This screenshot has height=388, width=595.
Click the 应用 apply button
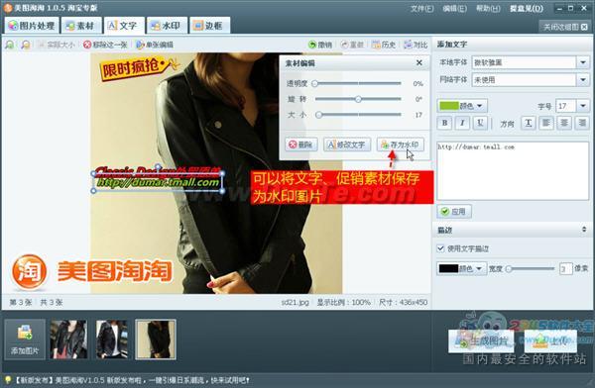[x=454, y=212]
